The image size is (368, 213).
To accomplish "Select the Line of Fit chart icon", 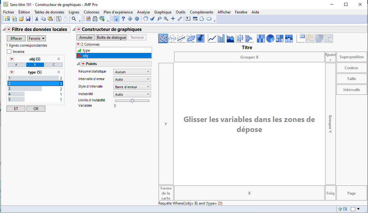I will point(182,38).
